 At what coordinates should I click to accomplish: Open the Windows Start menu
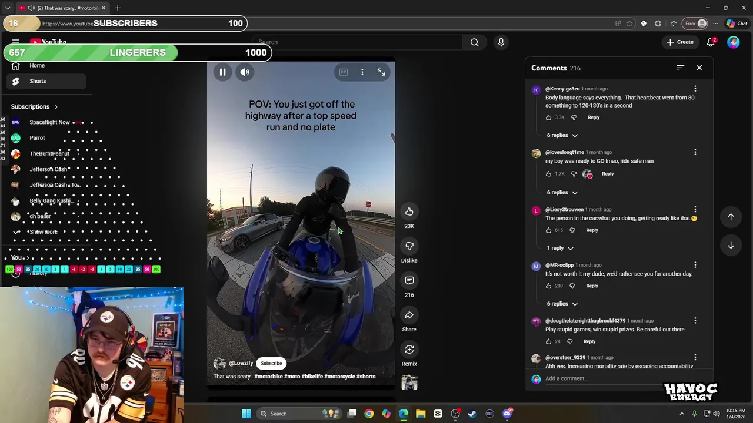point(246,414)
